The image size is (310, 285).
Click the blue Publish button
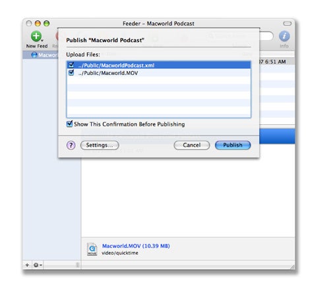(233, 145)
